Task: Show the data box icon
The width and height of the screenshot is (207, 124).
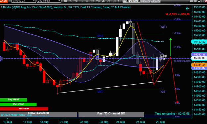Action: 92,1
